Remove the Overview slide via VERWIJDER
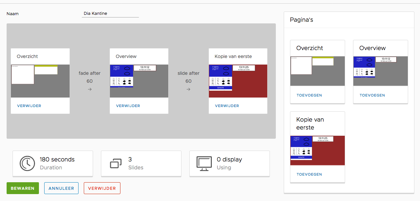Image resolution: width=420 pixels, height=201 pixels. (128, 106)
